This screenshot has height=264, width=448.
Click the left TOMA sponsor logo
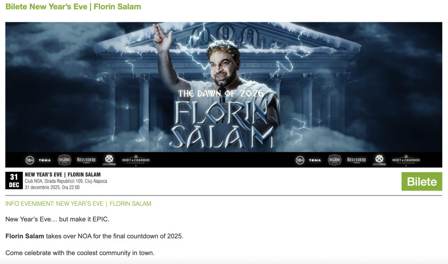[45, 160]
